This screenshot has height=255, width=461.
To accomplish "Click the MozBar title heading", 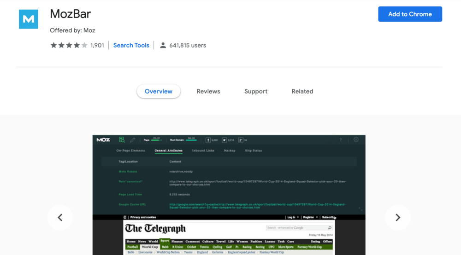I will pos(70,14).
